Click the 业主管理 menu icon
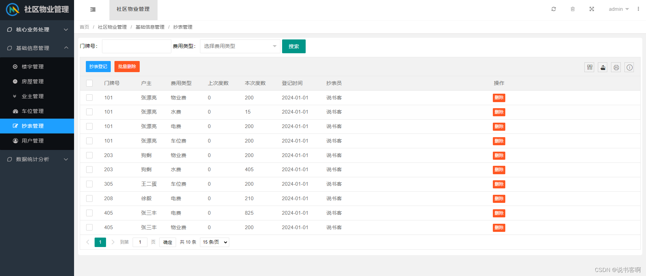The height and width of the screenshot is (276, 646). click(x=15, y=96)
